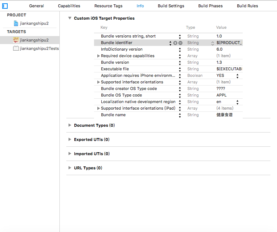Open the Capabilities tab
The image size is (277, 232).
[x=69, y=6]
